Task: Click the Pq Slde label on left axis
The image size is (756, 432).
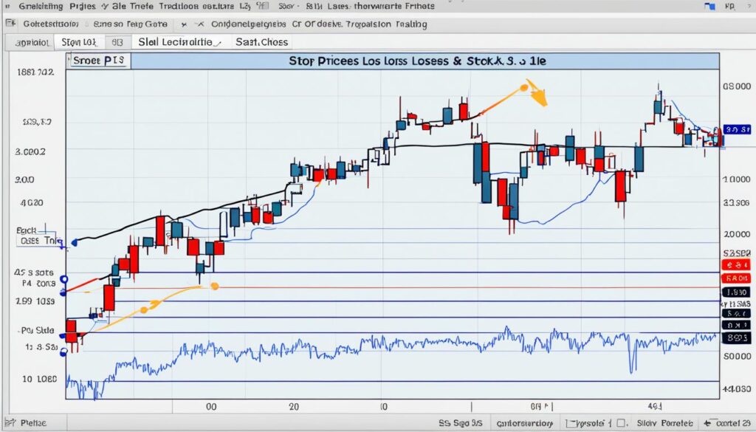Action: click(x=37, y=330)
